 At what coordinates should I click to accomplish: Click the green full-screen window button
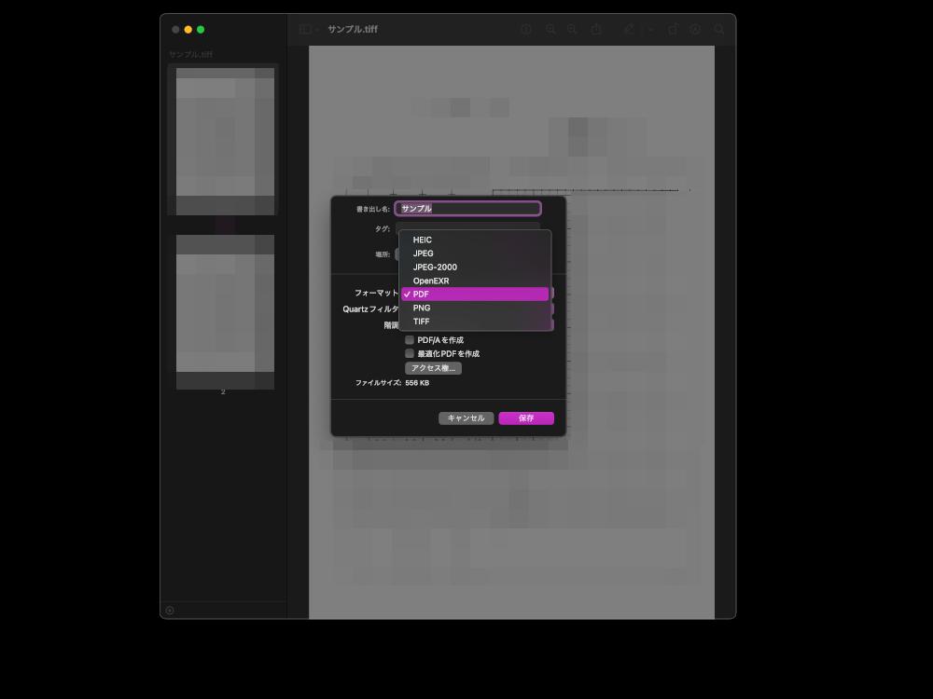(x=201, y=29)
